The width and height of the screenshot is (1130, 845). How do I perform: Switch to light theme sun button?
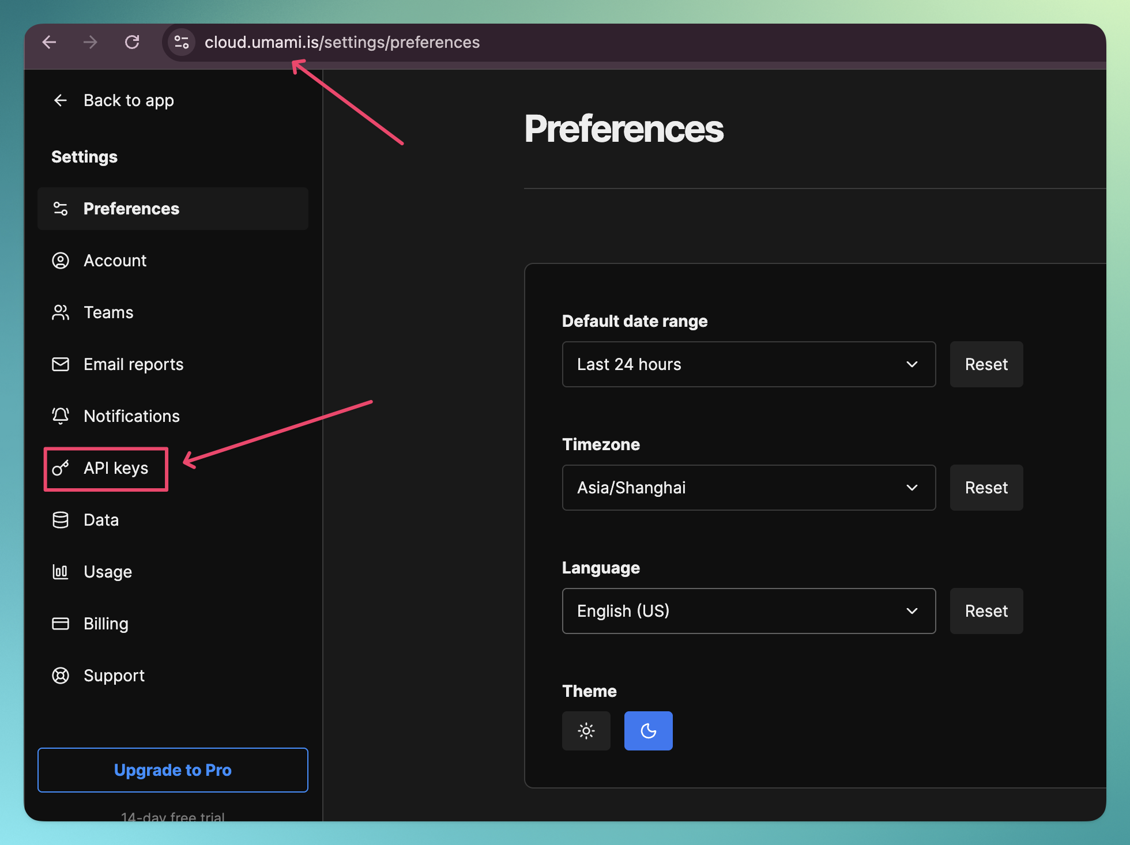pyautogui.click(x=586, y=731)
